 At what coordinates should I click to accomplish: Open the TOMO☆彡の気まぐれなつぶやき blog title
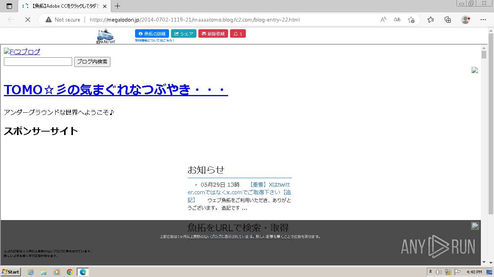click(x=116, y=90)
